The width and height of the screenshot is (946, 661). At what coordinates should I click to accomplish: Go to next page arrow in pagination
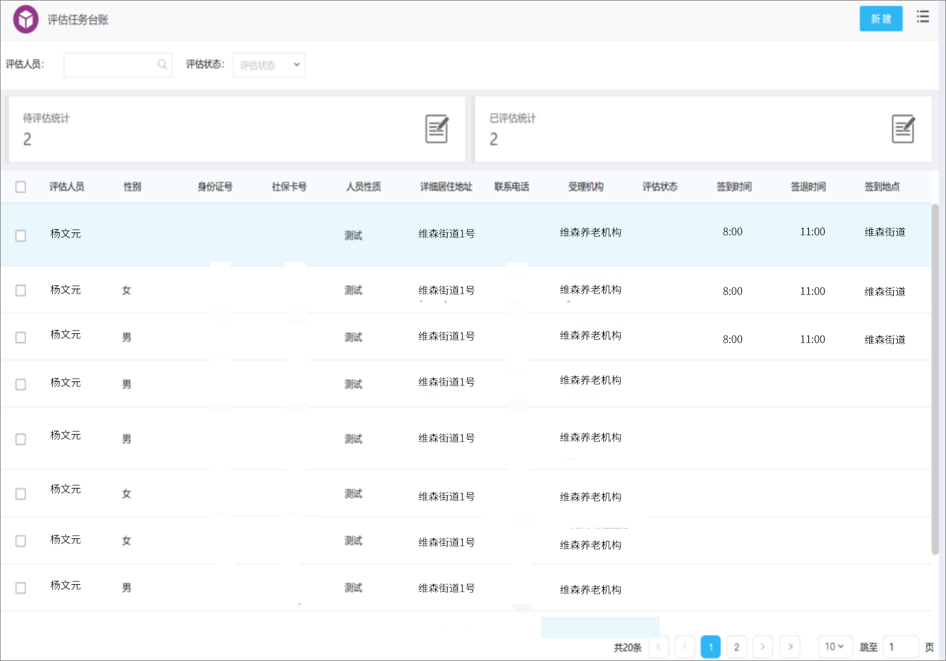tap(762, 647)
